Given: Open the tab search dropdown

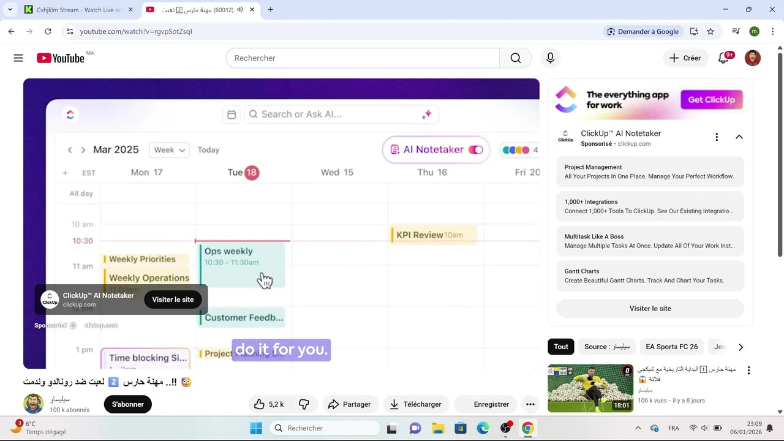Looking at the screenshot, I should pos(10,10).
